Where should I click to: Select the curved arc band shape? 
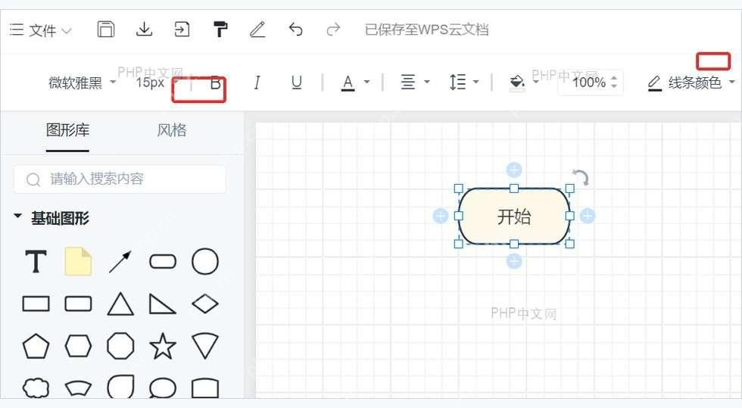pos(78,388)
